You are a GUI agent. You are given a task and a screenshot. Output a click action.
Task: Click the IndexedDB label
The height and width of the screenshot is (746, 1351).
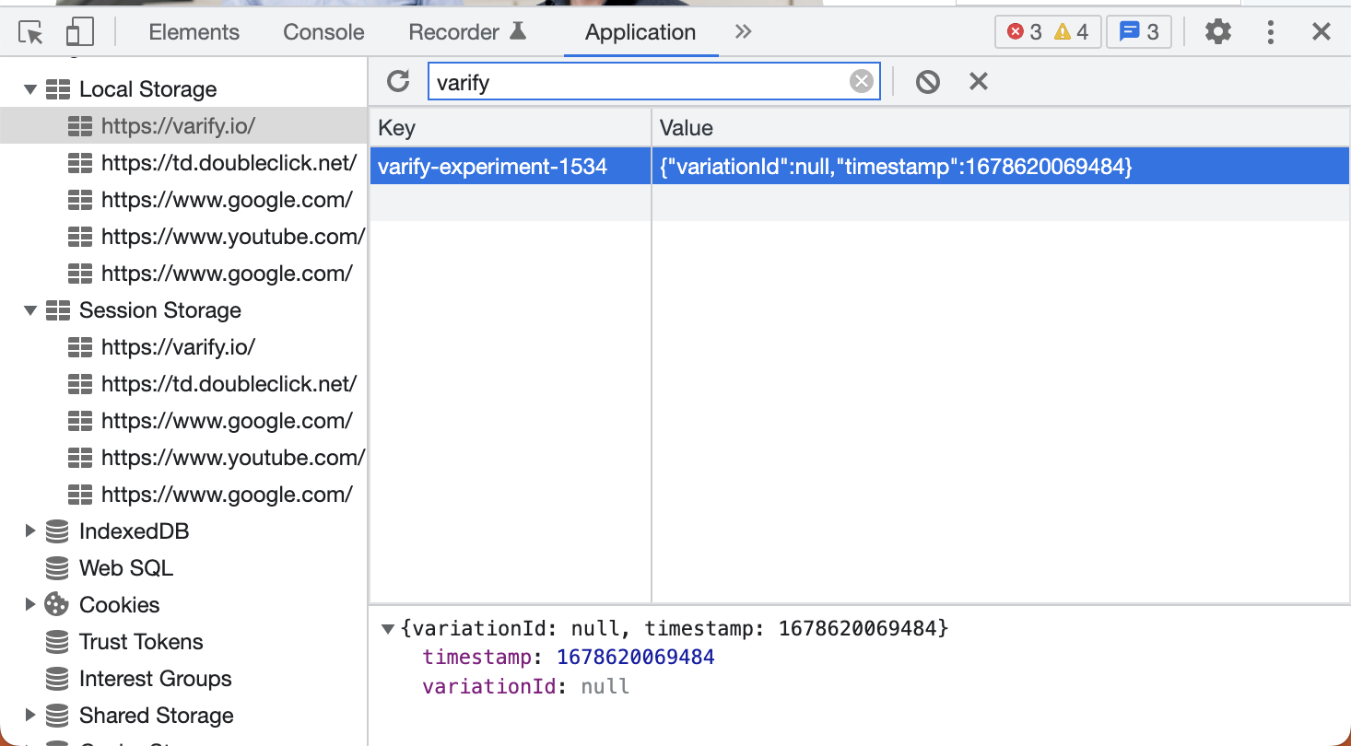[134, 531]
